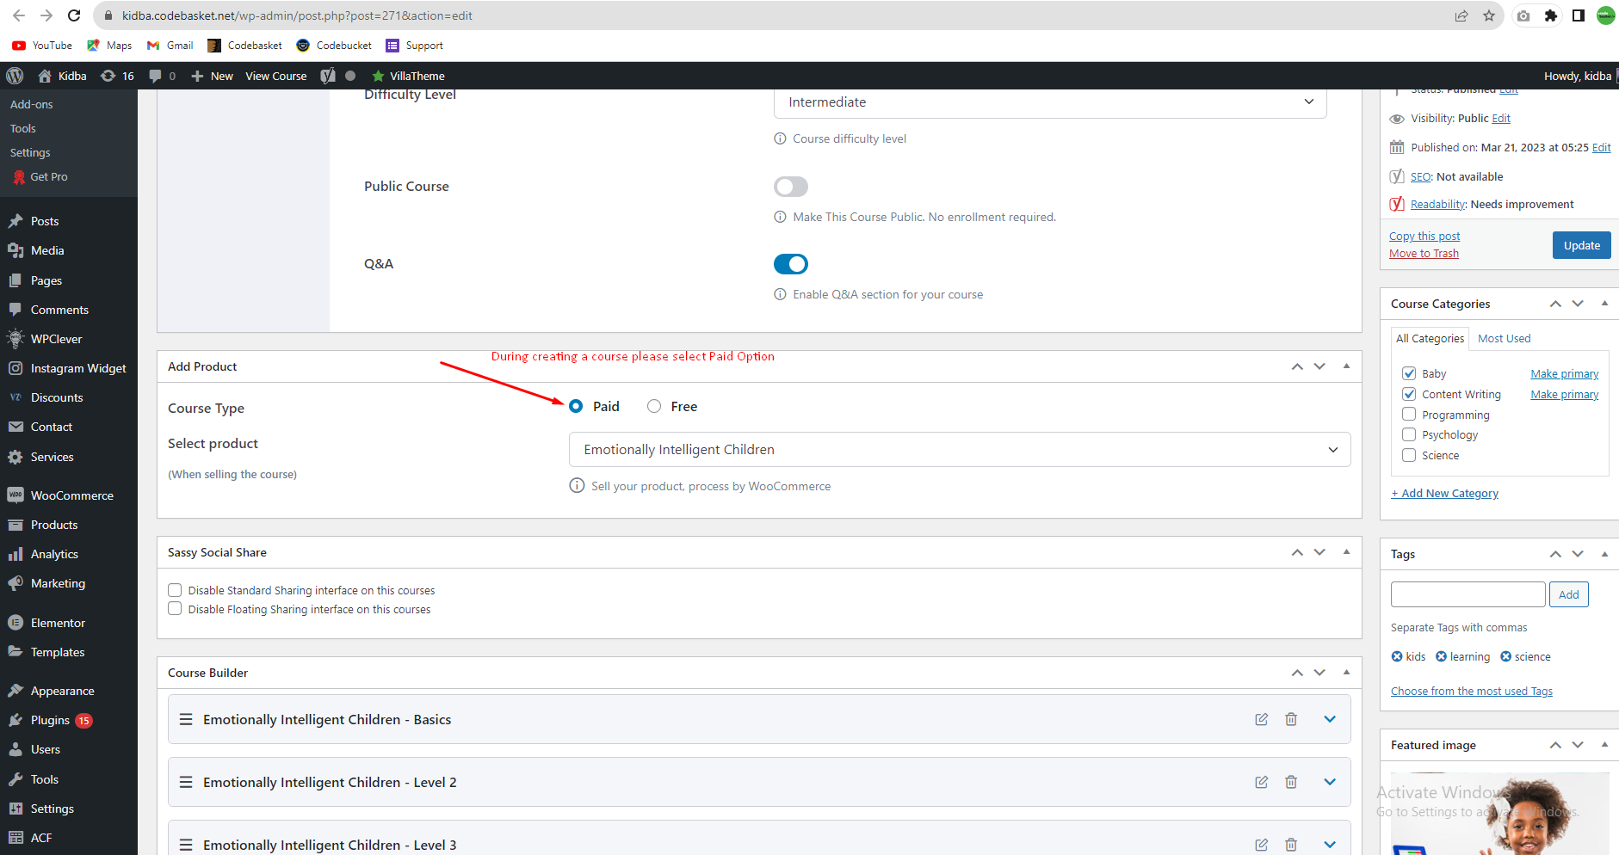Switch to Most Used categories tab
1619x855 pixels.
tap(1505, 338)
